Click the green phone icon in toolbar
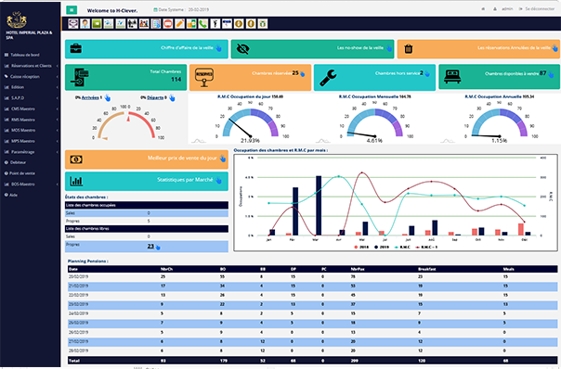561x369 pixels. (x=203, y=23)
